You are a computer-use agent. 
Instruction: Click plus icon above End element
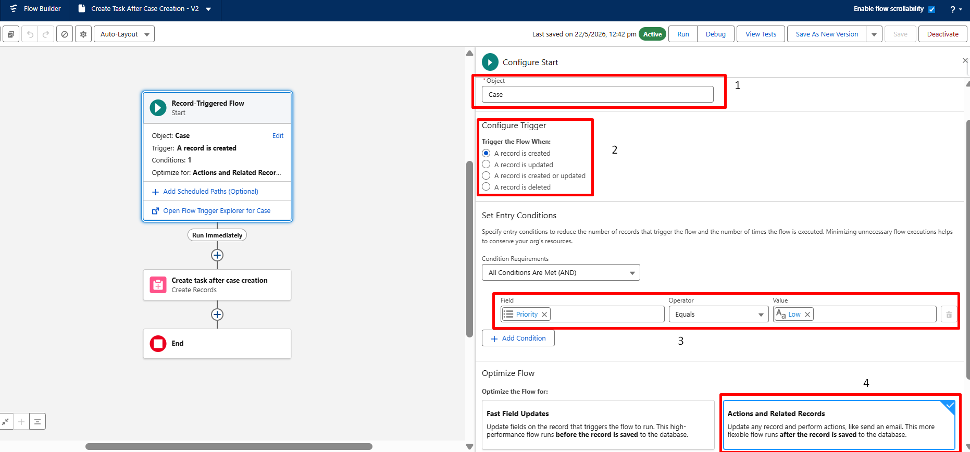coord(217,315)
